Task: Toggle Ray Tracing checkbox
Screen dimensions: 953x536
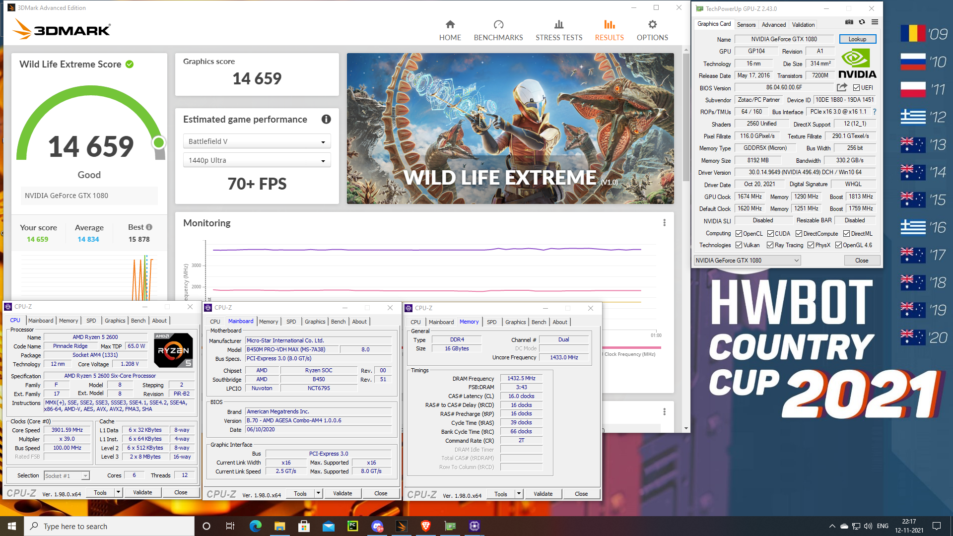Action: (770, 245)
